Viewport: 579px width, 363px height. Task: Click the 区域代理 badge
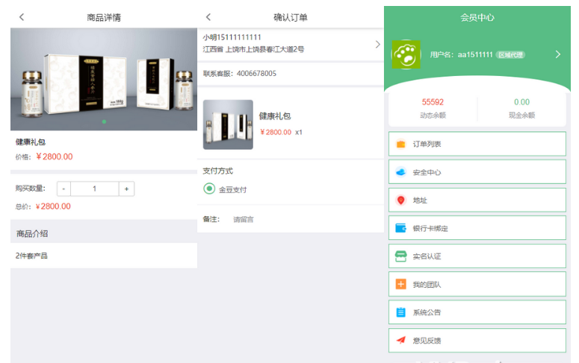pos(510,55)
